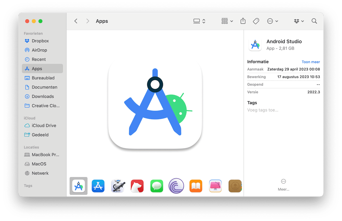This screenshot has height=221, width=342.
Task: Open the group-by options dropdown in the toolbar
Action: (227, 21)
